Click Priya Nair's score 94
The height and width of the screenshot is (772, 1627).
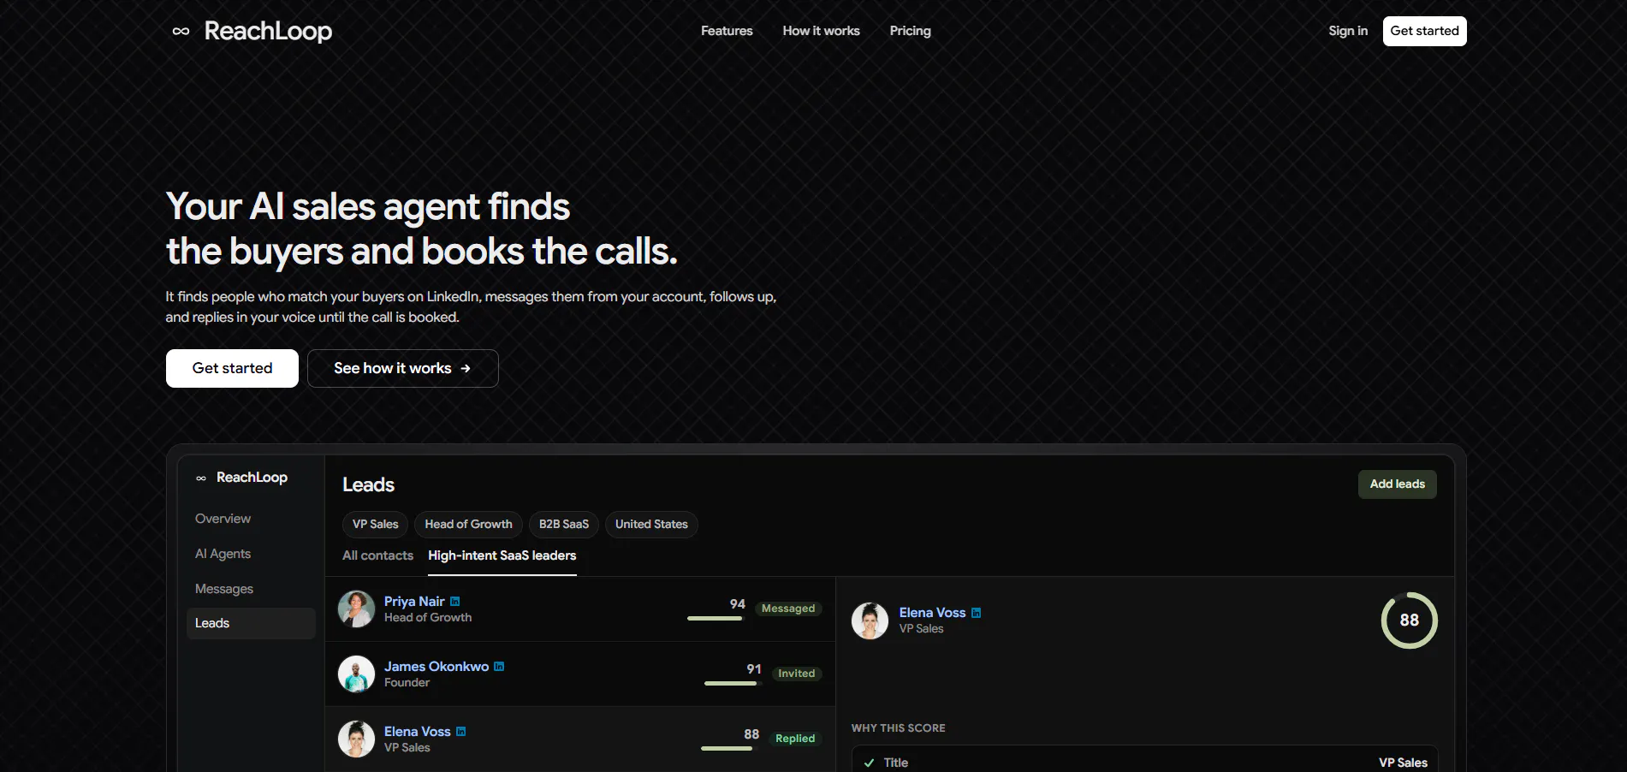(x=738, y=604)
